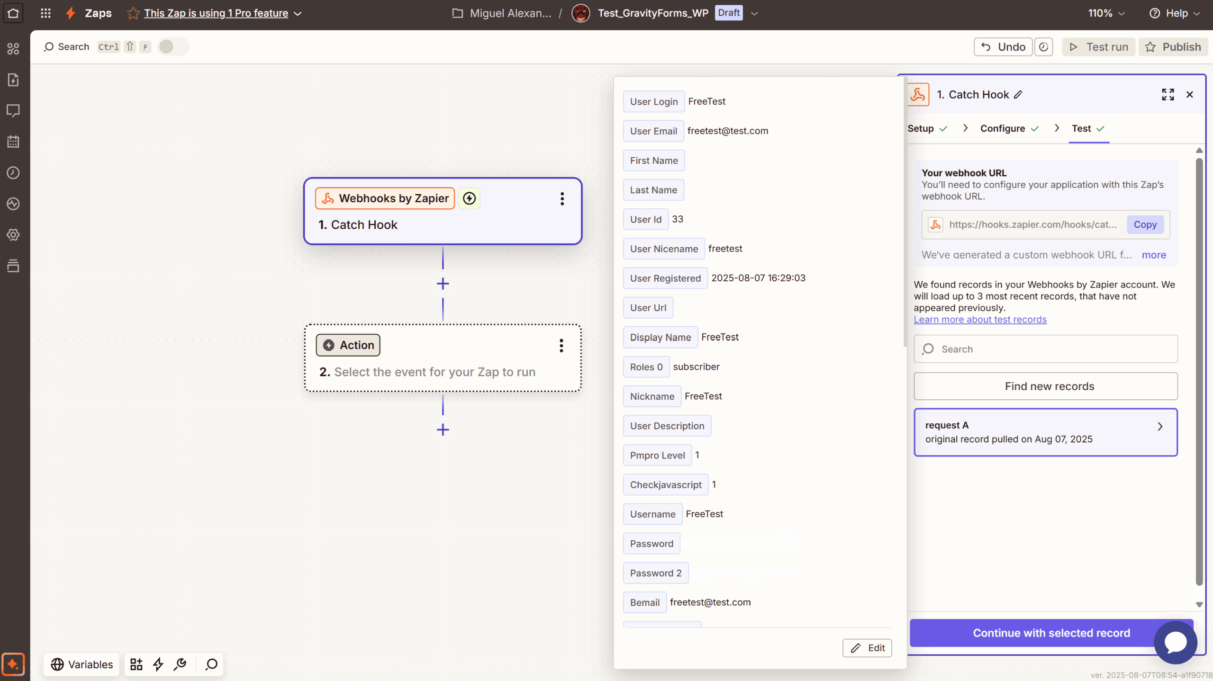Screen dimensions: 1213x681
Task: Click the Display Name field label
Action: tap(661, 338)
